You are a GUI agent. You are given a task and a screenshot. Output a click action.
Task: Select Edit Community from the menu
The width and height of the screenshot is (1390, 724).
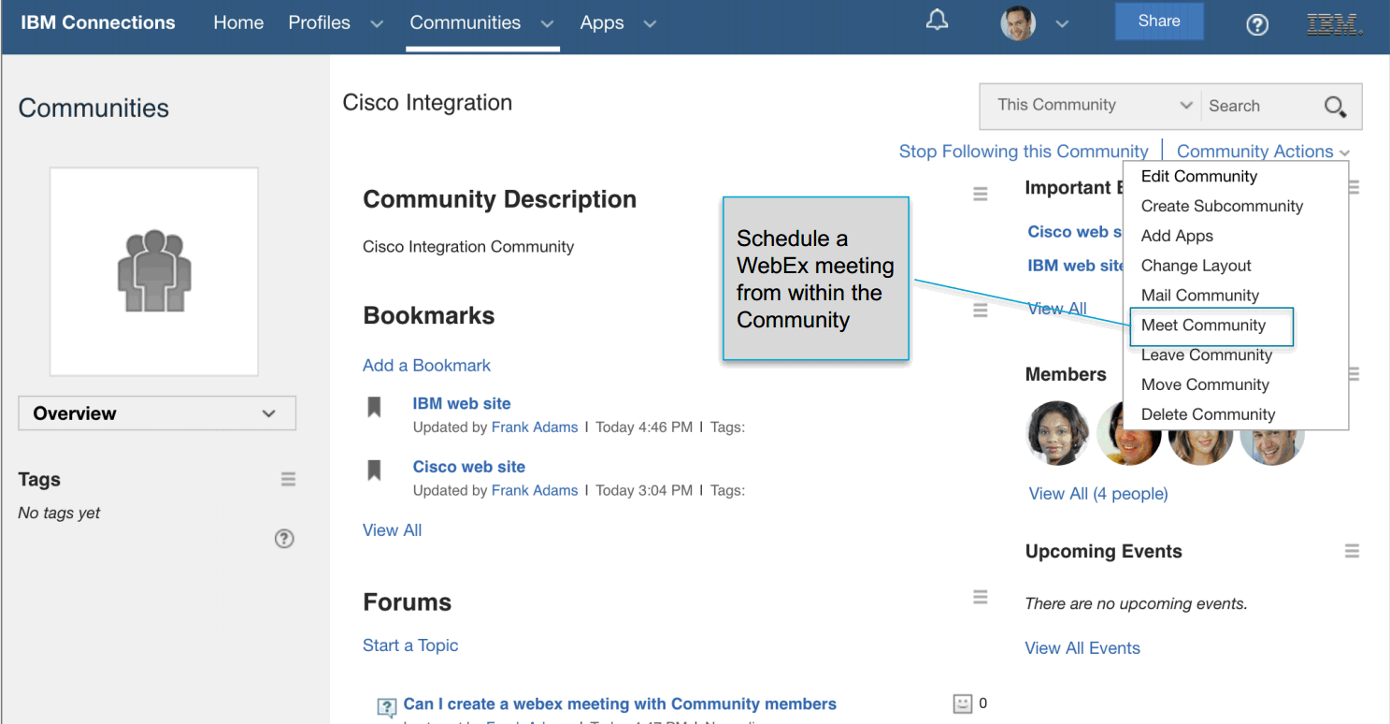coord(1199,176)
